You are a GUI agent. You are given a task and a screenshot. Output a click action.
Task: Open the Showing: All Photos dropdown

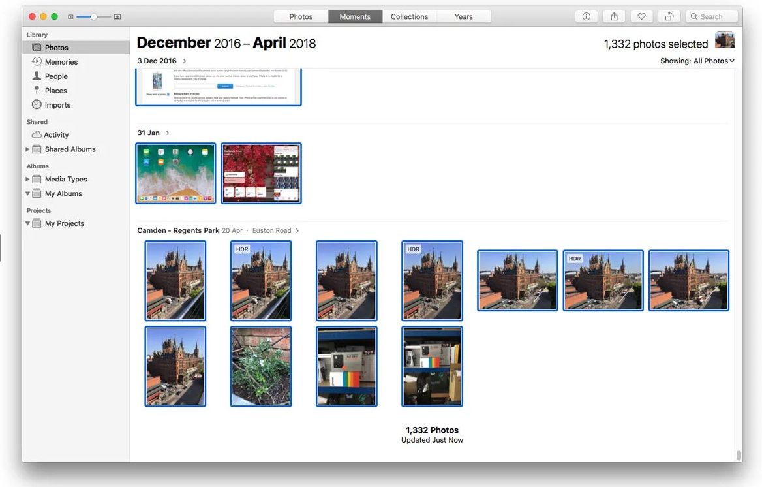click(x=697, y=61)
